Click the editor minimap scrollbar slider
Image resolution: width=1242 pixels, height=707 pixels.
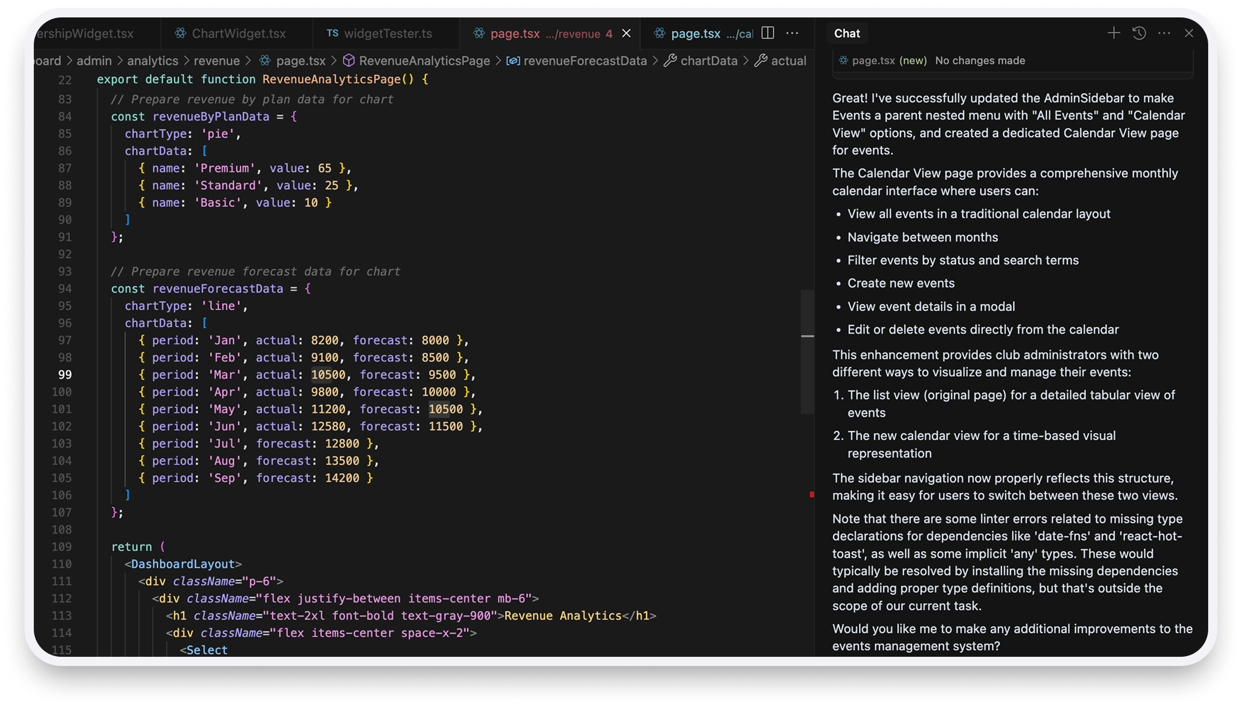(x=808, y=351)
